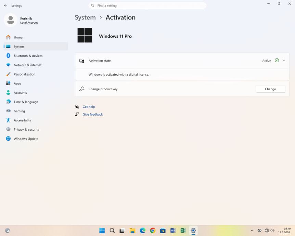Close the Settings window
The height and width of the screenshot is (236, 295).
(290, 4)
